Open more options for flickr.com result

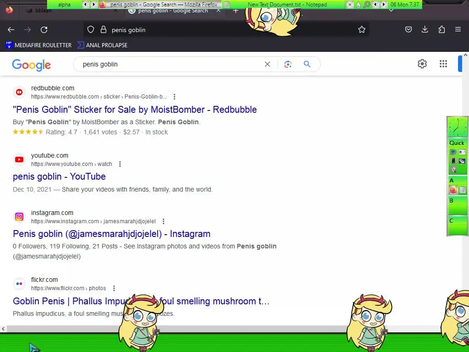pos(114,288)
